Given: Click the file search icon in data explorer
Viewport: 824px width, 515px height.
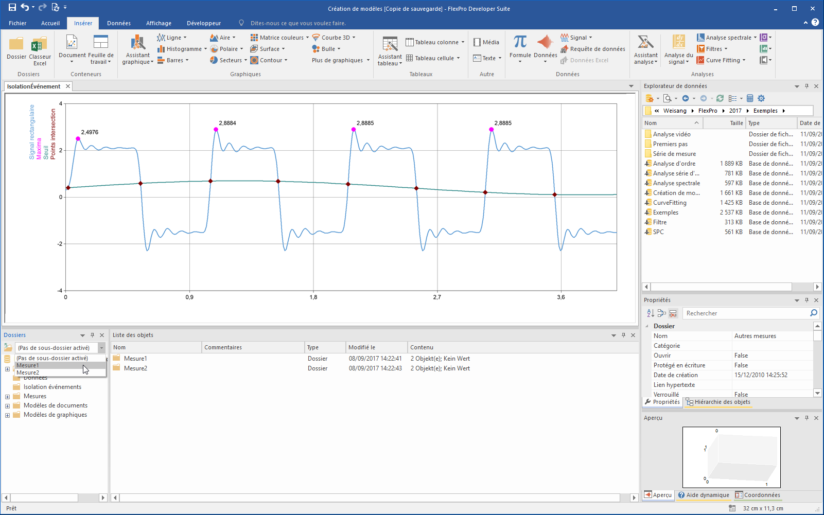Looking at the screenshot, I should (668, 98).
